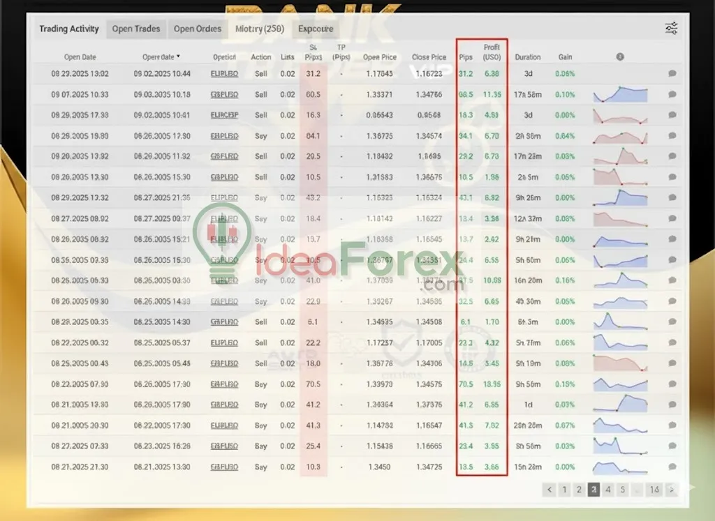Jump to page 14 of trade history

(654, 490)
